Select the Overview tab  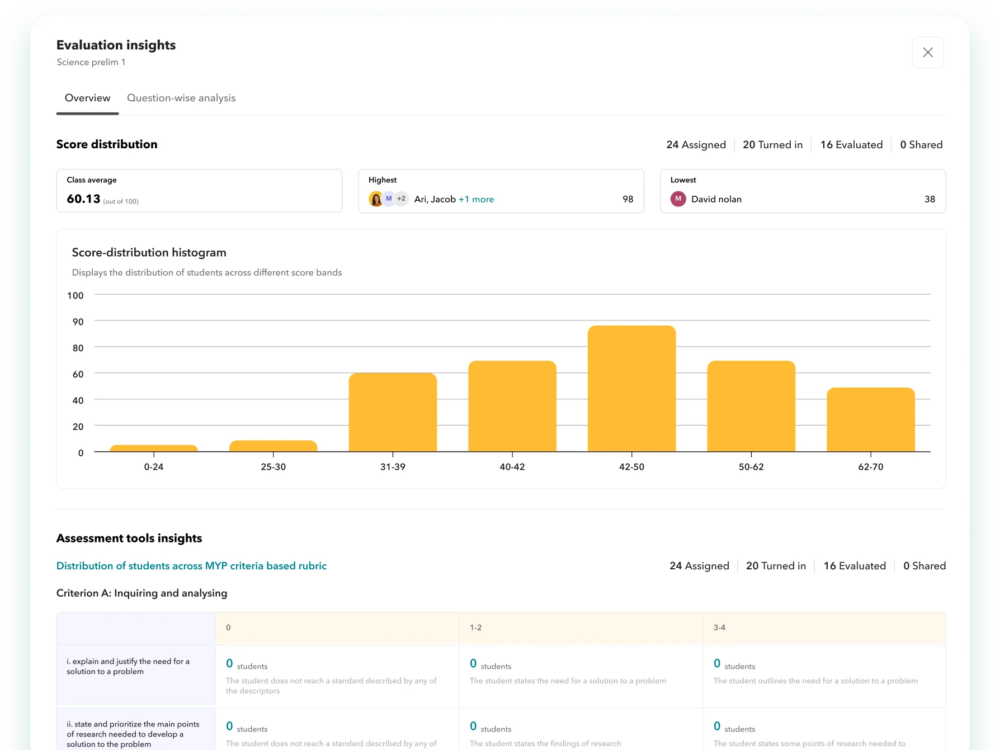pyautogui.click(x=88, y=98)
